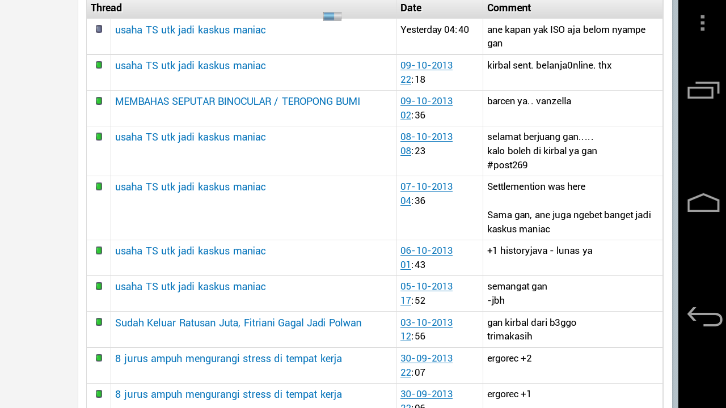Follow the 07-10-2013 04:36 date link
Screen dimensions: 726x408
coord(427,193)
